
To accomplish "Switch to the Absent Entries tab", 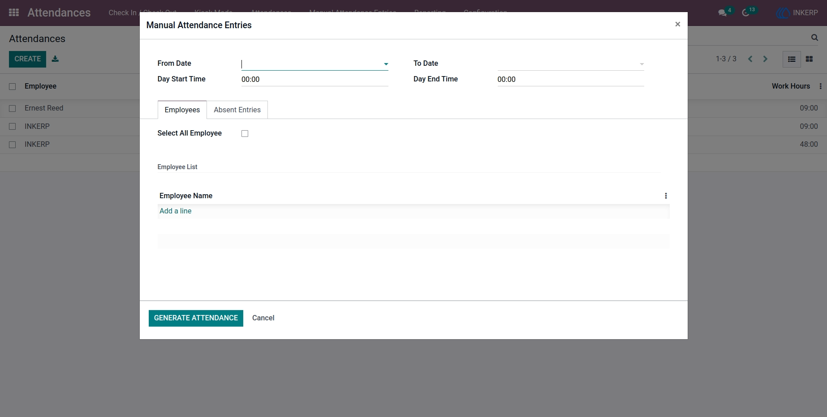I will (x=237, y=110).
